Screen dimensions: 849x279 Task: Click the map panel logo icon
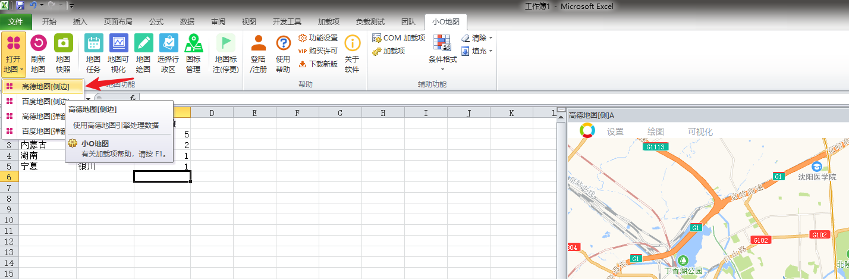click(588, 131)
